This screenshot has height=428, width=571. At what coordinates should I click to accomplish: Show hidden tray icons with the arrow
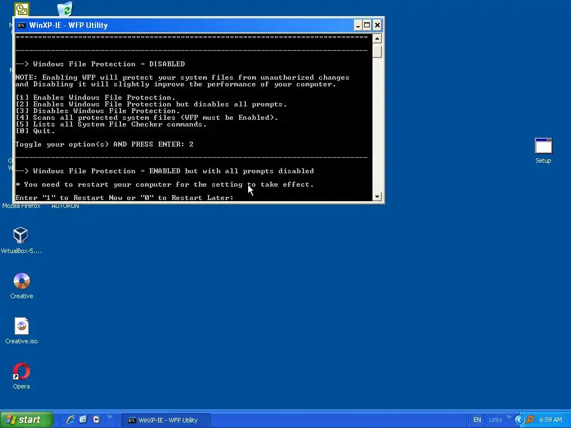click(x=519, y=420)
